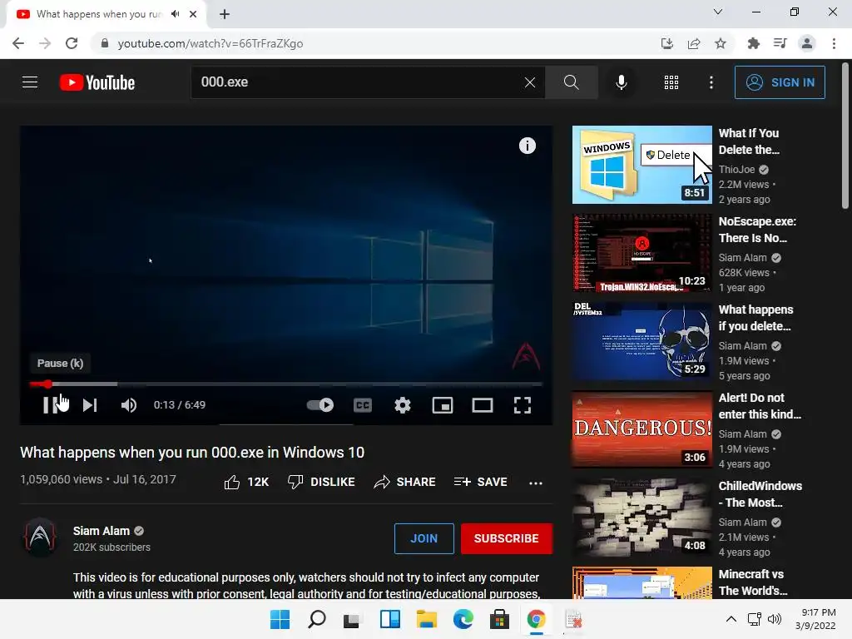Reload the page
Viewport: 852px width, 639px height.
[x=72, y=43]
